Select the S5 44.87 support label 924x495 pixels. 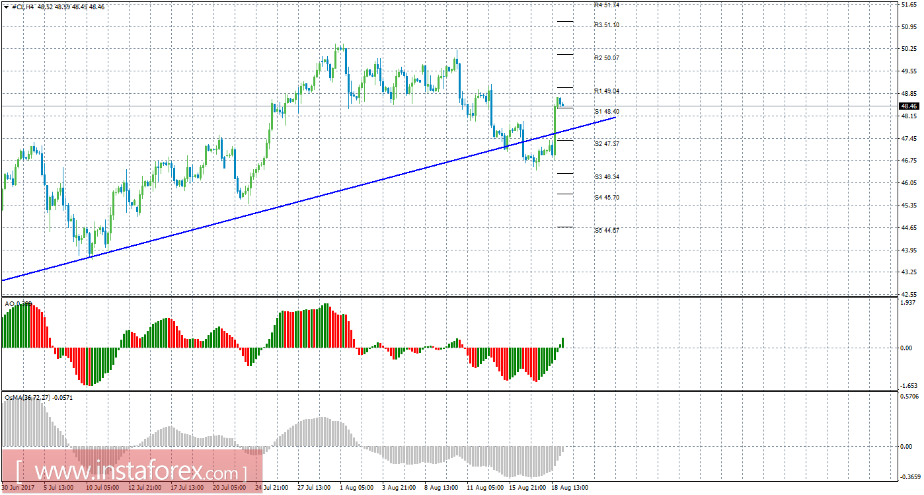click(x=606, y=231)
